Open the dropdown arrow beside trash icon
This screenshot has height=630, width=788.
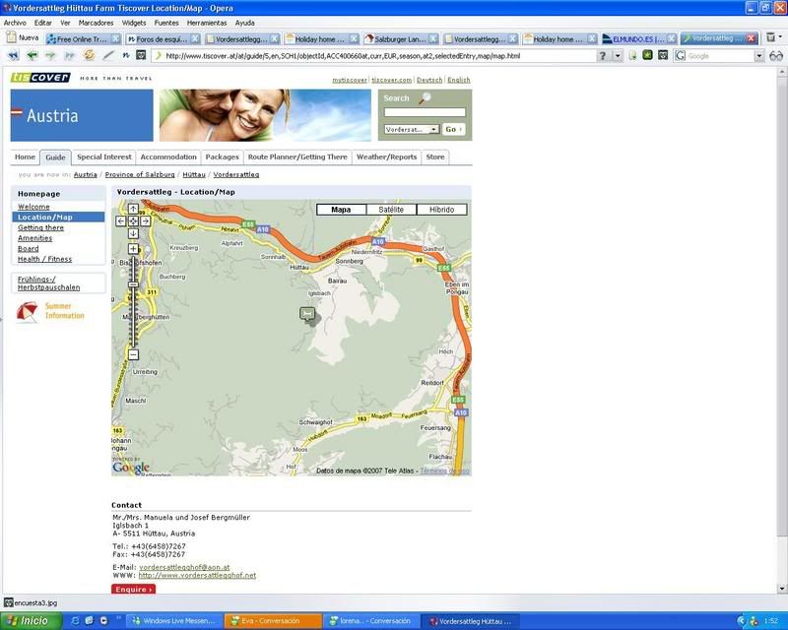(x=780, y=36)
